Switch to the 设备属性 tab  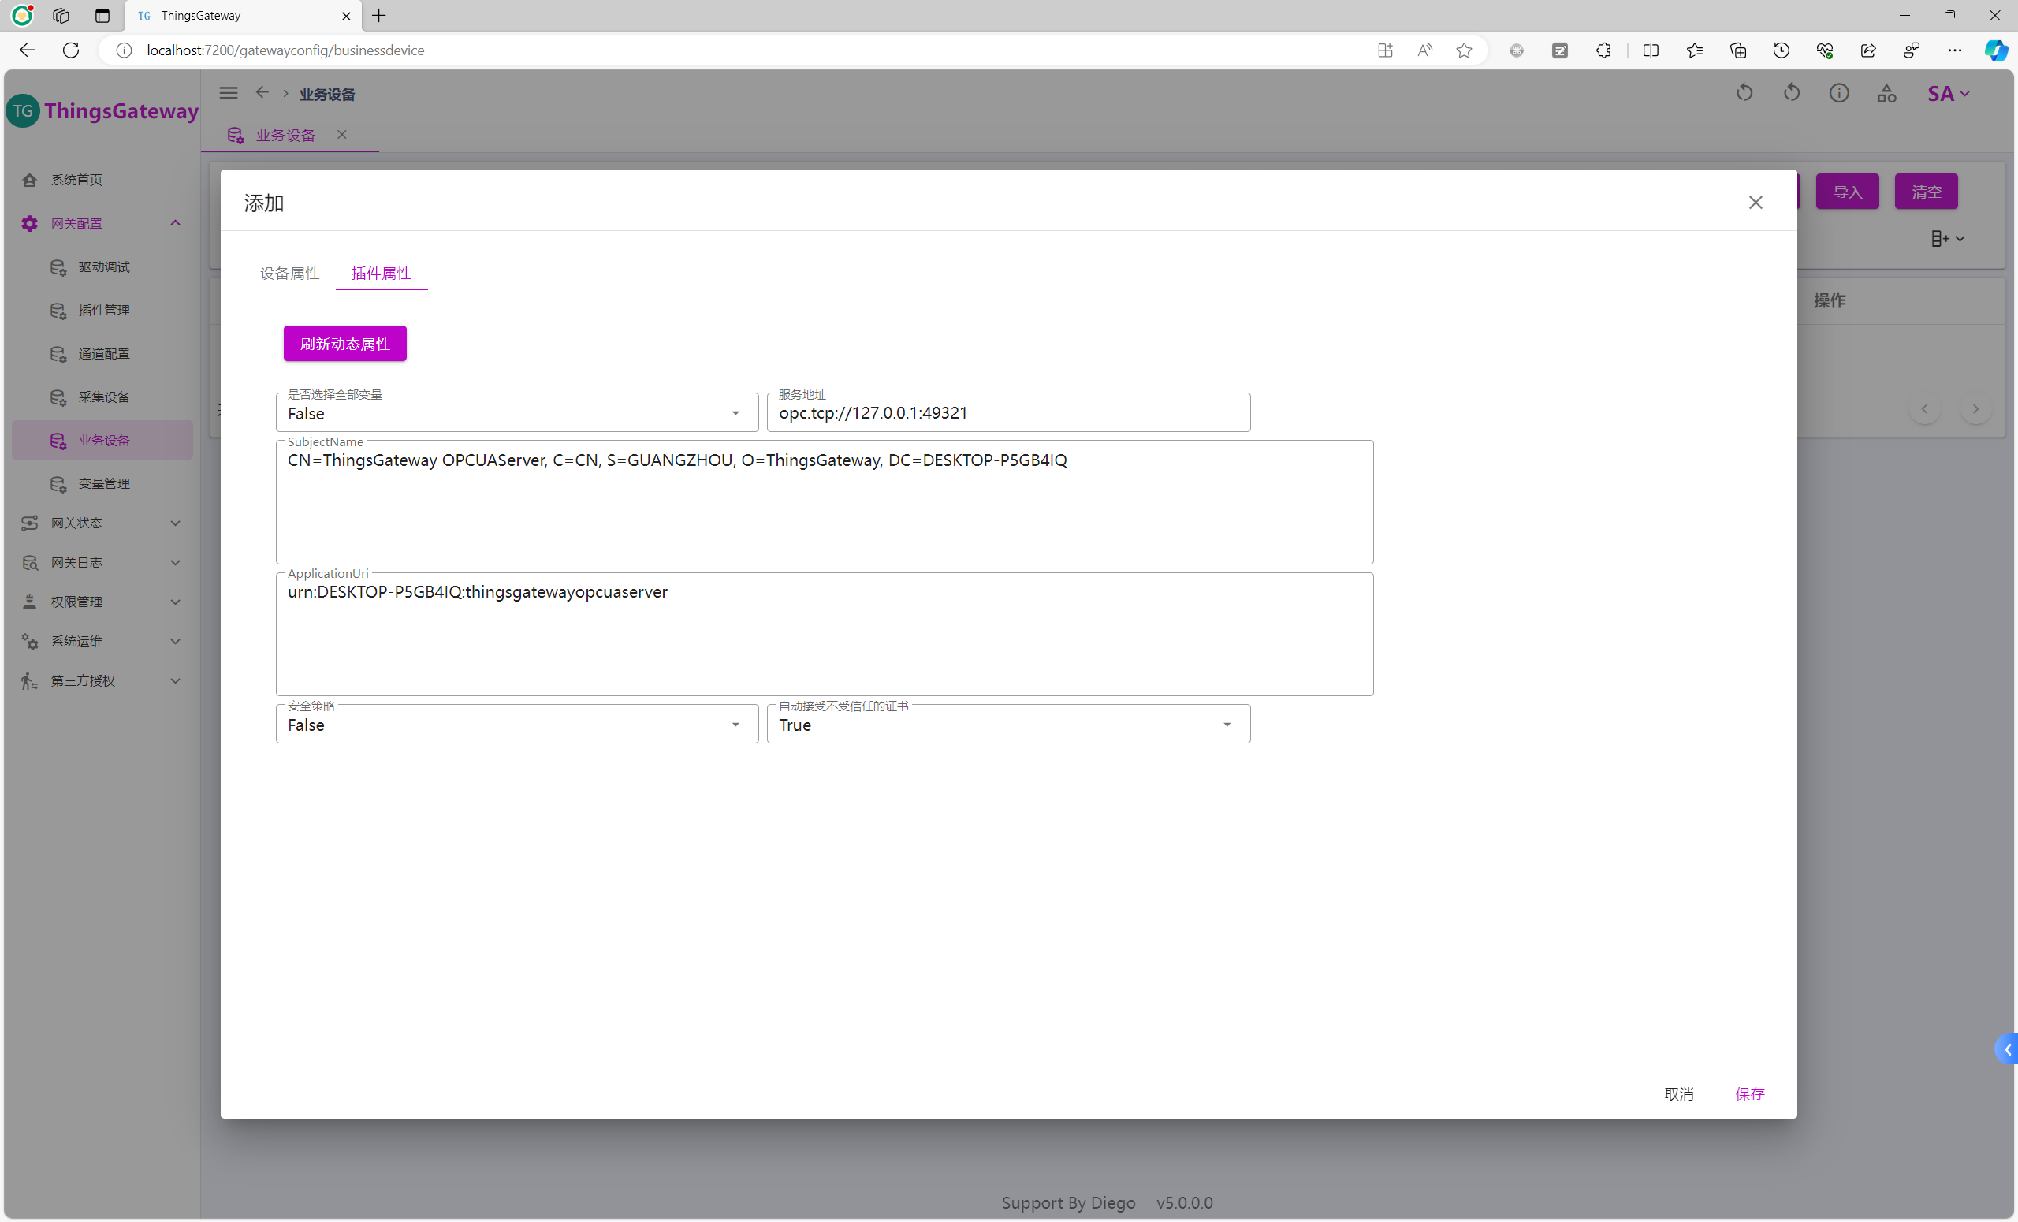289,273
